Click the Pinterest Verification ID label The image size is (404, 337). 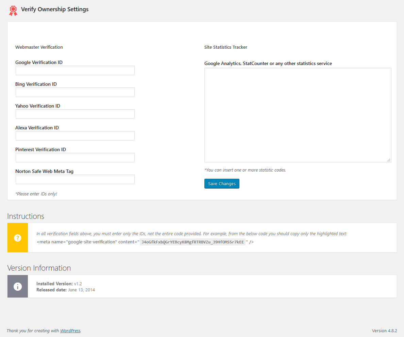click(41, 149)
